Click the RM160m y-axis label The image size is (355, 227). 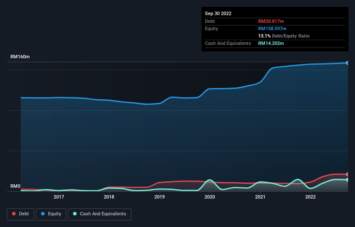(20, 57)
